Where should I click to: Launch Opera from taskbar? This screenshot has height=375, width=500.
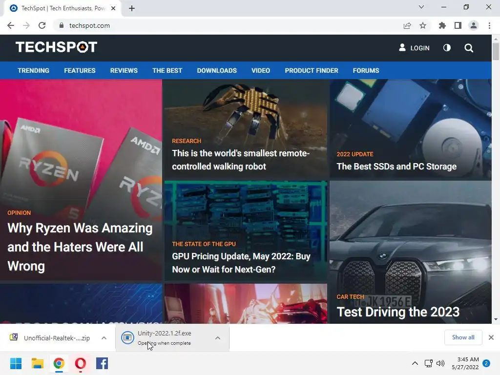(x=81, y=363)
